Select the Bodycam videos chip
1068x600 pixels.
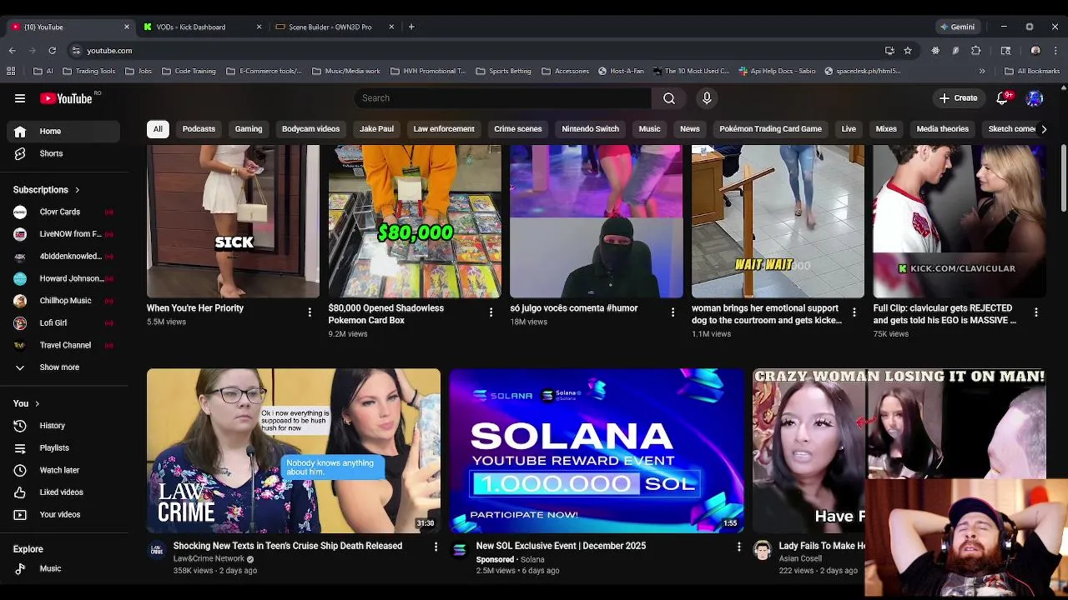310,129
